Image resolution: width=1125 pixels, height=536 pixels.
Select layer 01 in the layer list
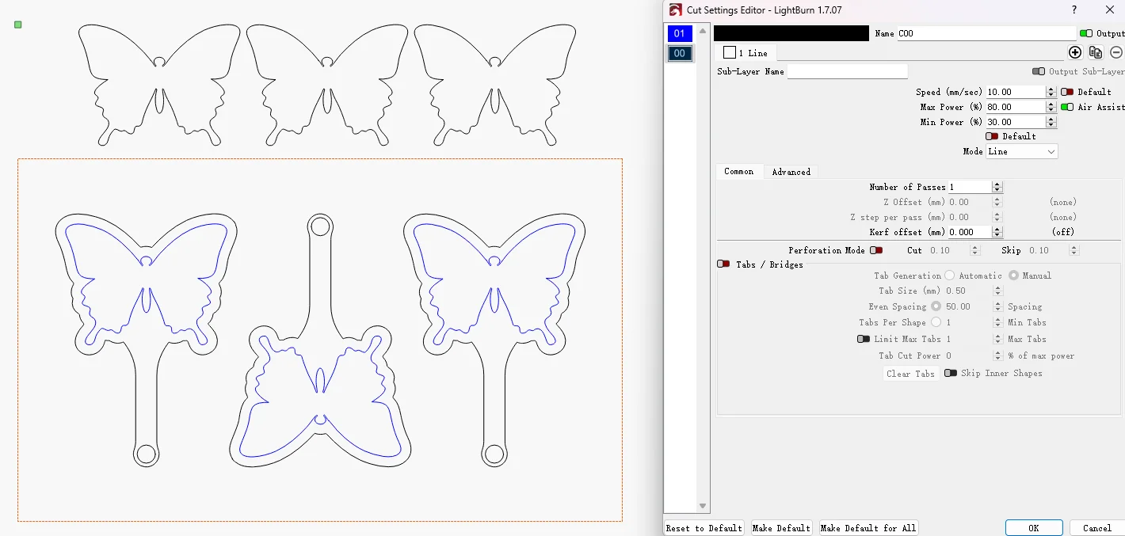coord(680,33)
